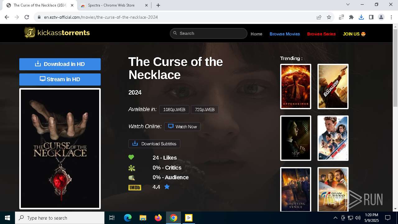Click the media control icon beside extensions

coord(341,17)
